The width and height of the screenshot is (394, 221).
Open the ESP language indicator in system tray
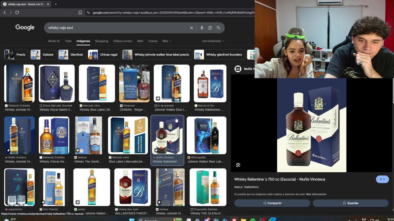click(364, 219)
